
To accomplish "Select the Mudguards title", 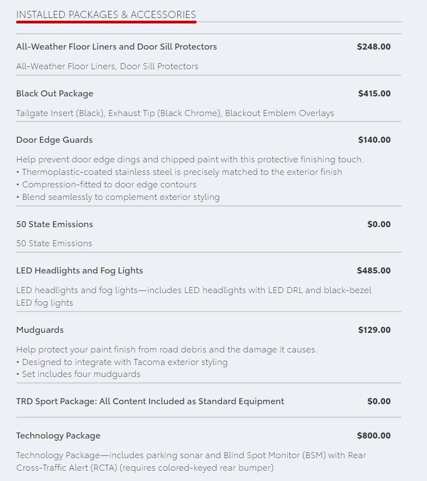I will coord(40,330).
